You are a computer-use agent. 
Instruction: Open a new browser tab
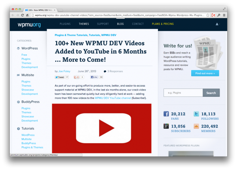(x=60, y=10)
